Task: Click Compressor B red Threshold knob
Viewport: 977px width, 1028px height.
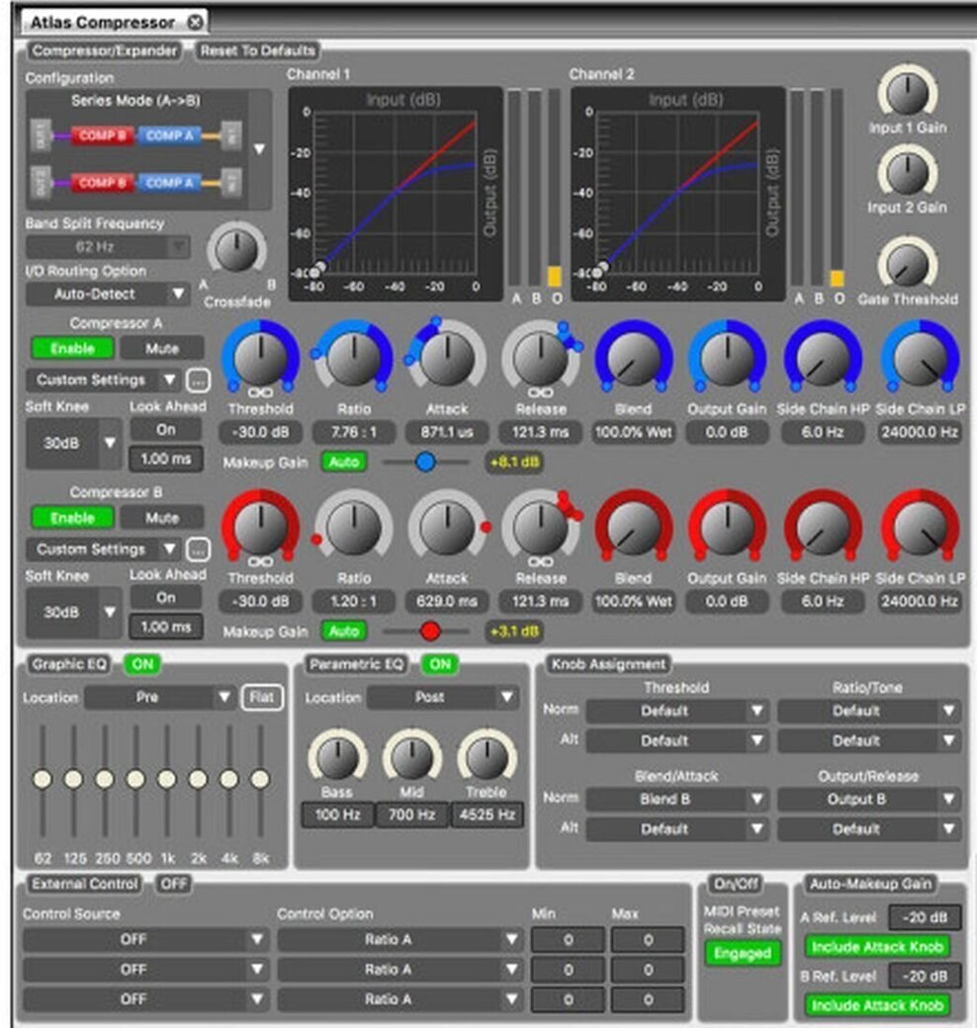Action: click(x=260, y=525)
